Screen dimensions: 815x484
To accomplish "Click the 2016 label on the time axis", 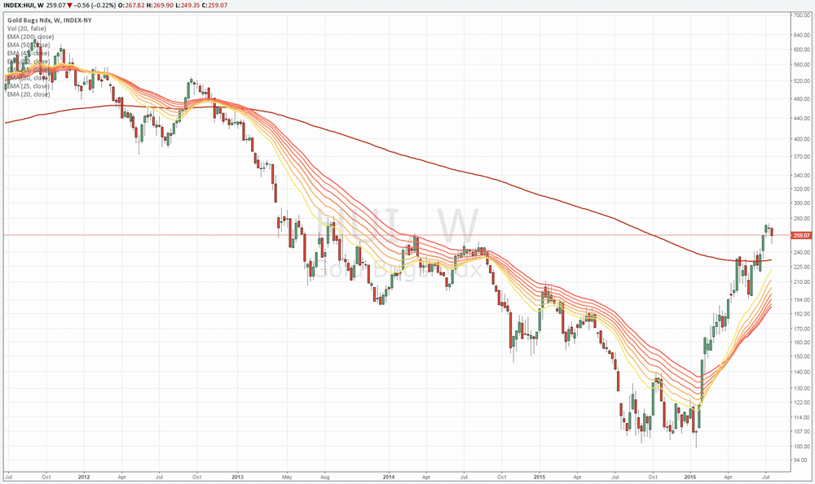I will point(691,478).
